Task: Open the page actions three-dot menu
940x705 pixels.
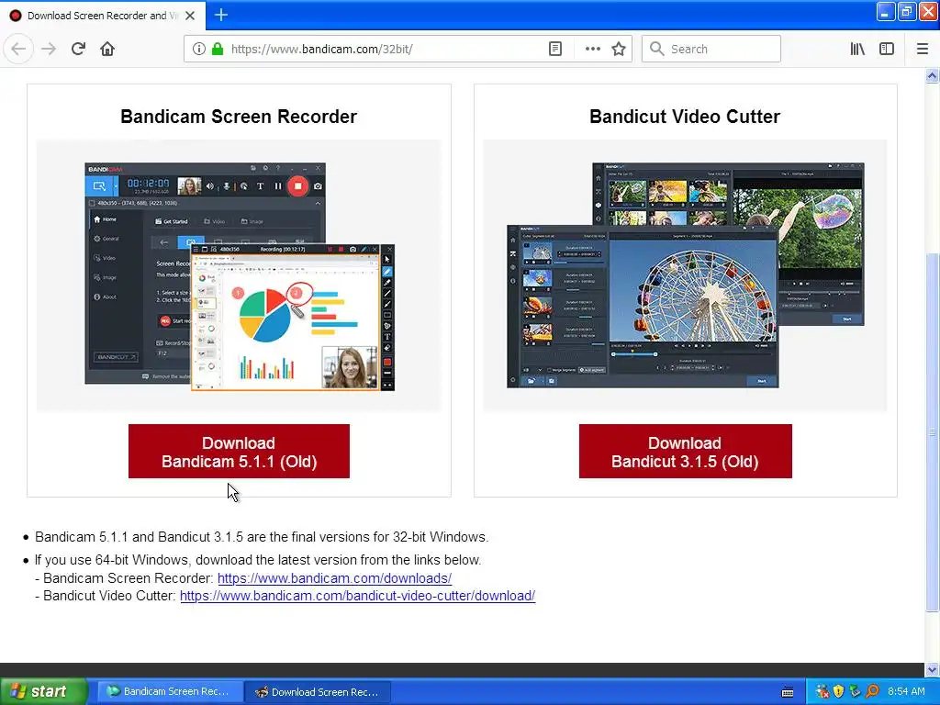Action: tap(592, 49)
